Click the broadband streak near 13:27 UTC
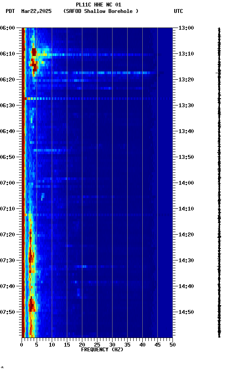The image size is (238, 372). [x=98, y=99]
